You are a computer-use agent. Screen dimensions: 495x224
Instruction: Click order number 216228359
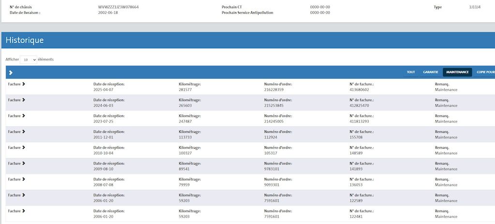click(274, 90)
